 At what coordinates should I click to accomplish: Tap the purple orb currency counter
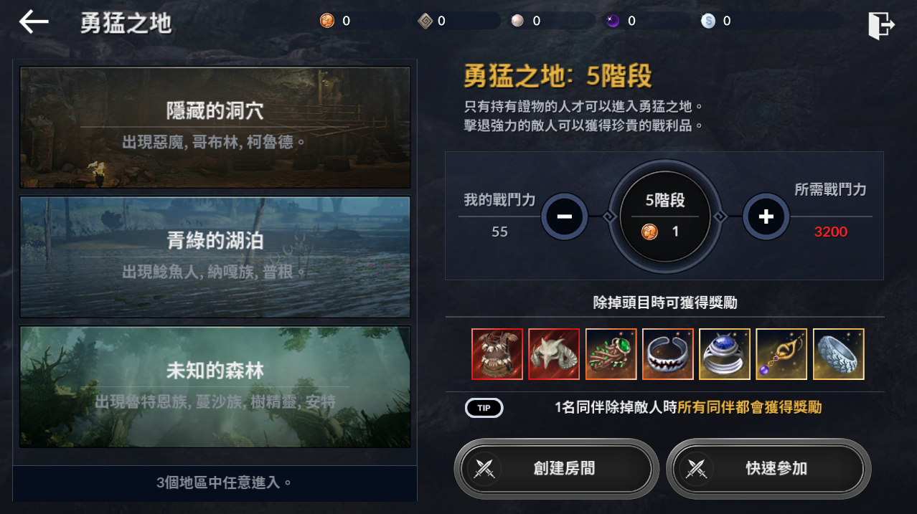[x=621, y=21]
